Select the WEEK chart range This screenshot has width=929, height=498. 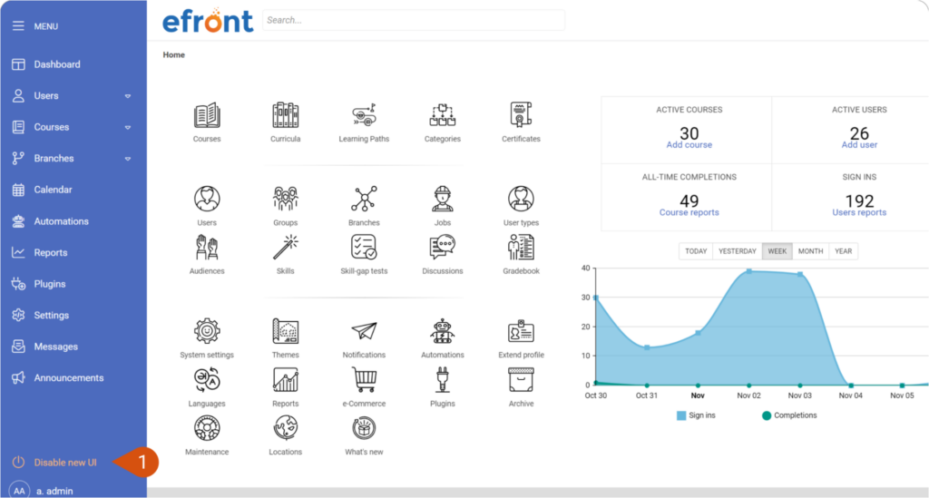coord(777,251)
